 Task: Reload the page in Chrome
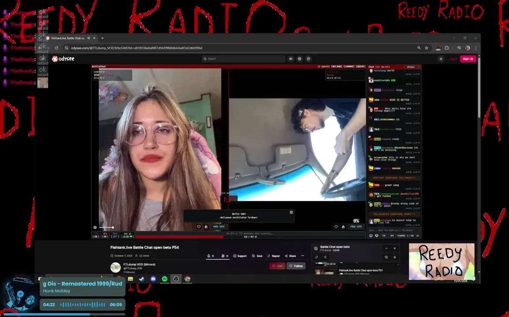[56, 48]
